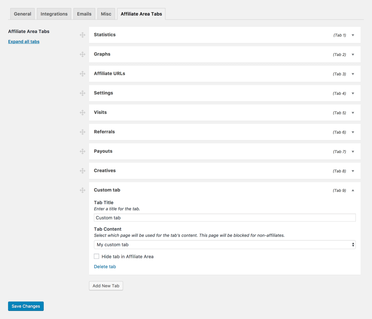Click the Expand all tabs link

tap(24, 42)
